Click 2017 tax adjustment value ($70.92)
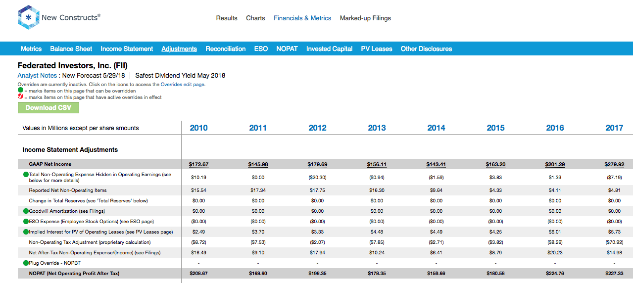633x283 pixels. pos(614,242)
